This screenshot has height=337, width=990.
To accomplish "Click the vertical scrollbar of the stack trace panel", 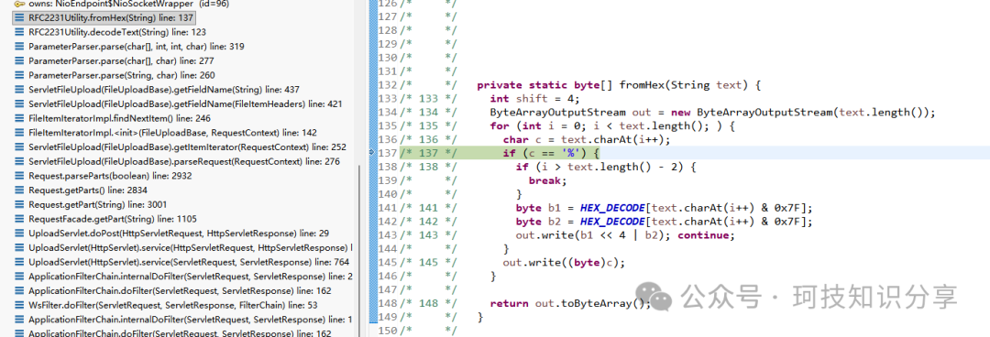I will 358,251.
